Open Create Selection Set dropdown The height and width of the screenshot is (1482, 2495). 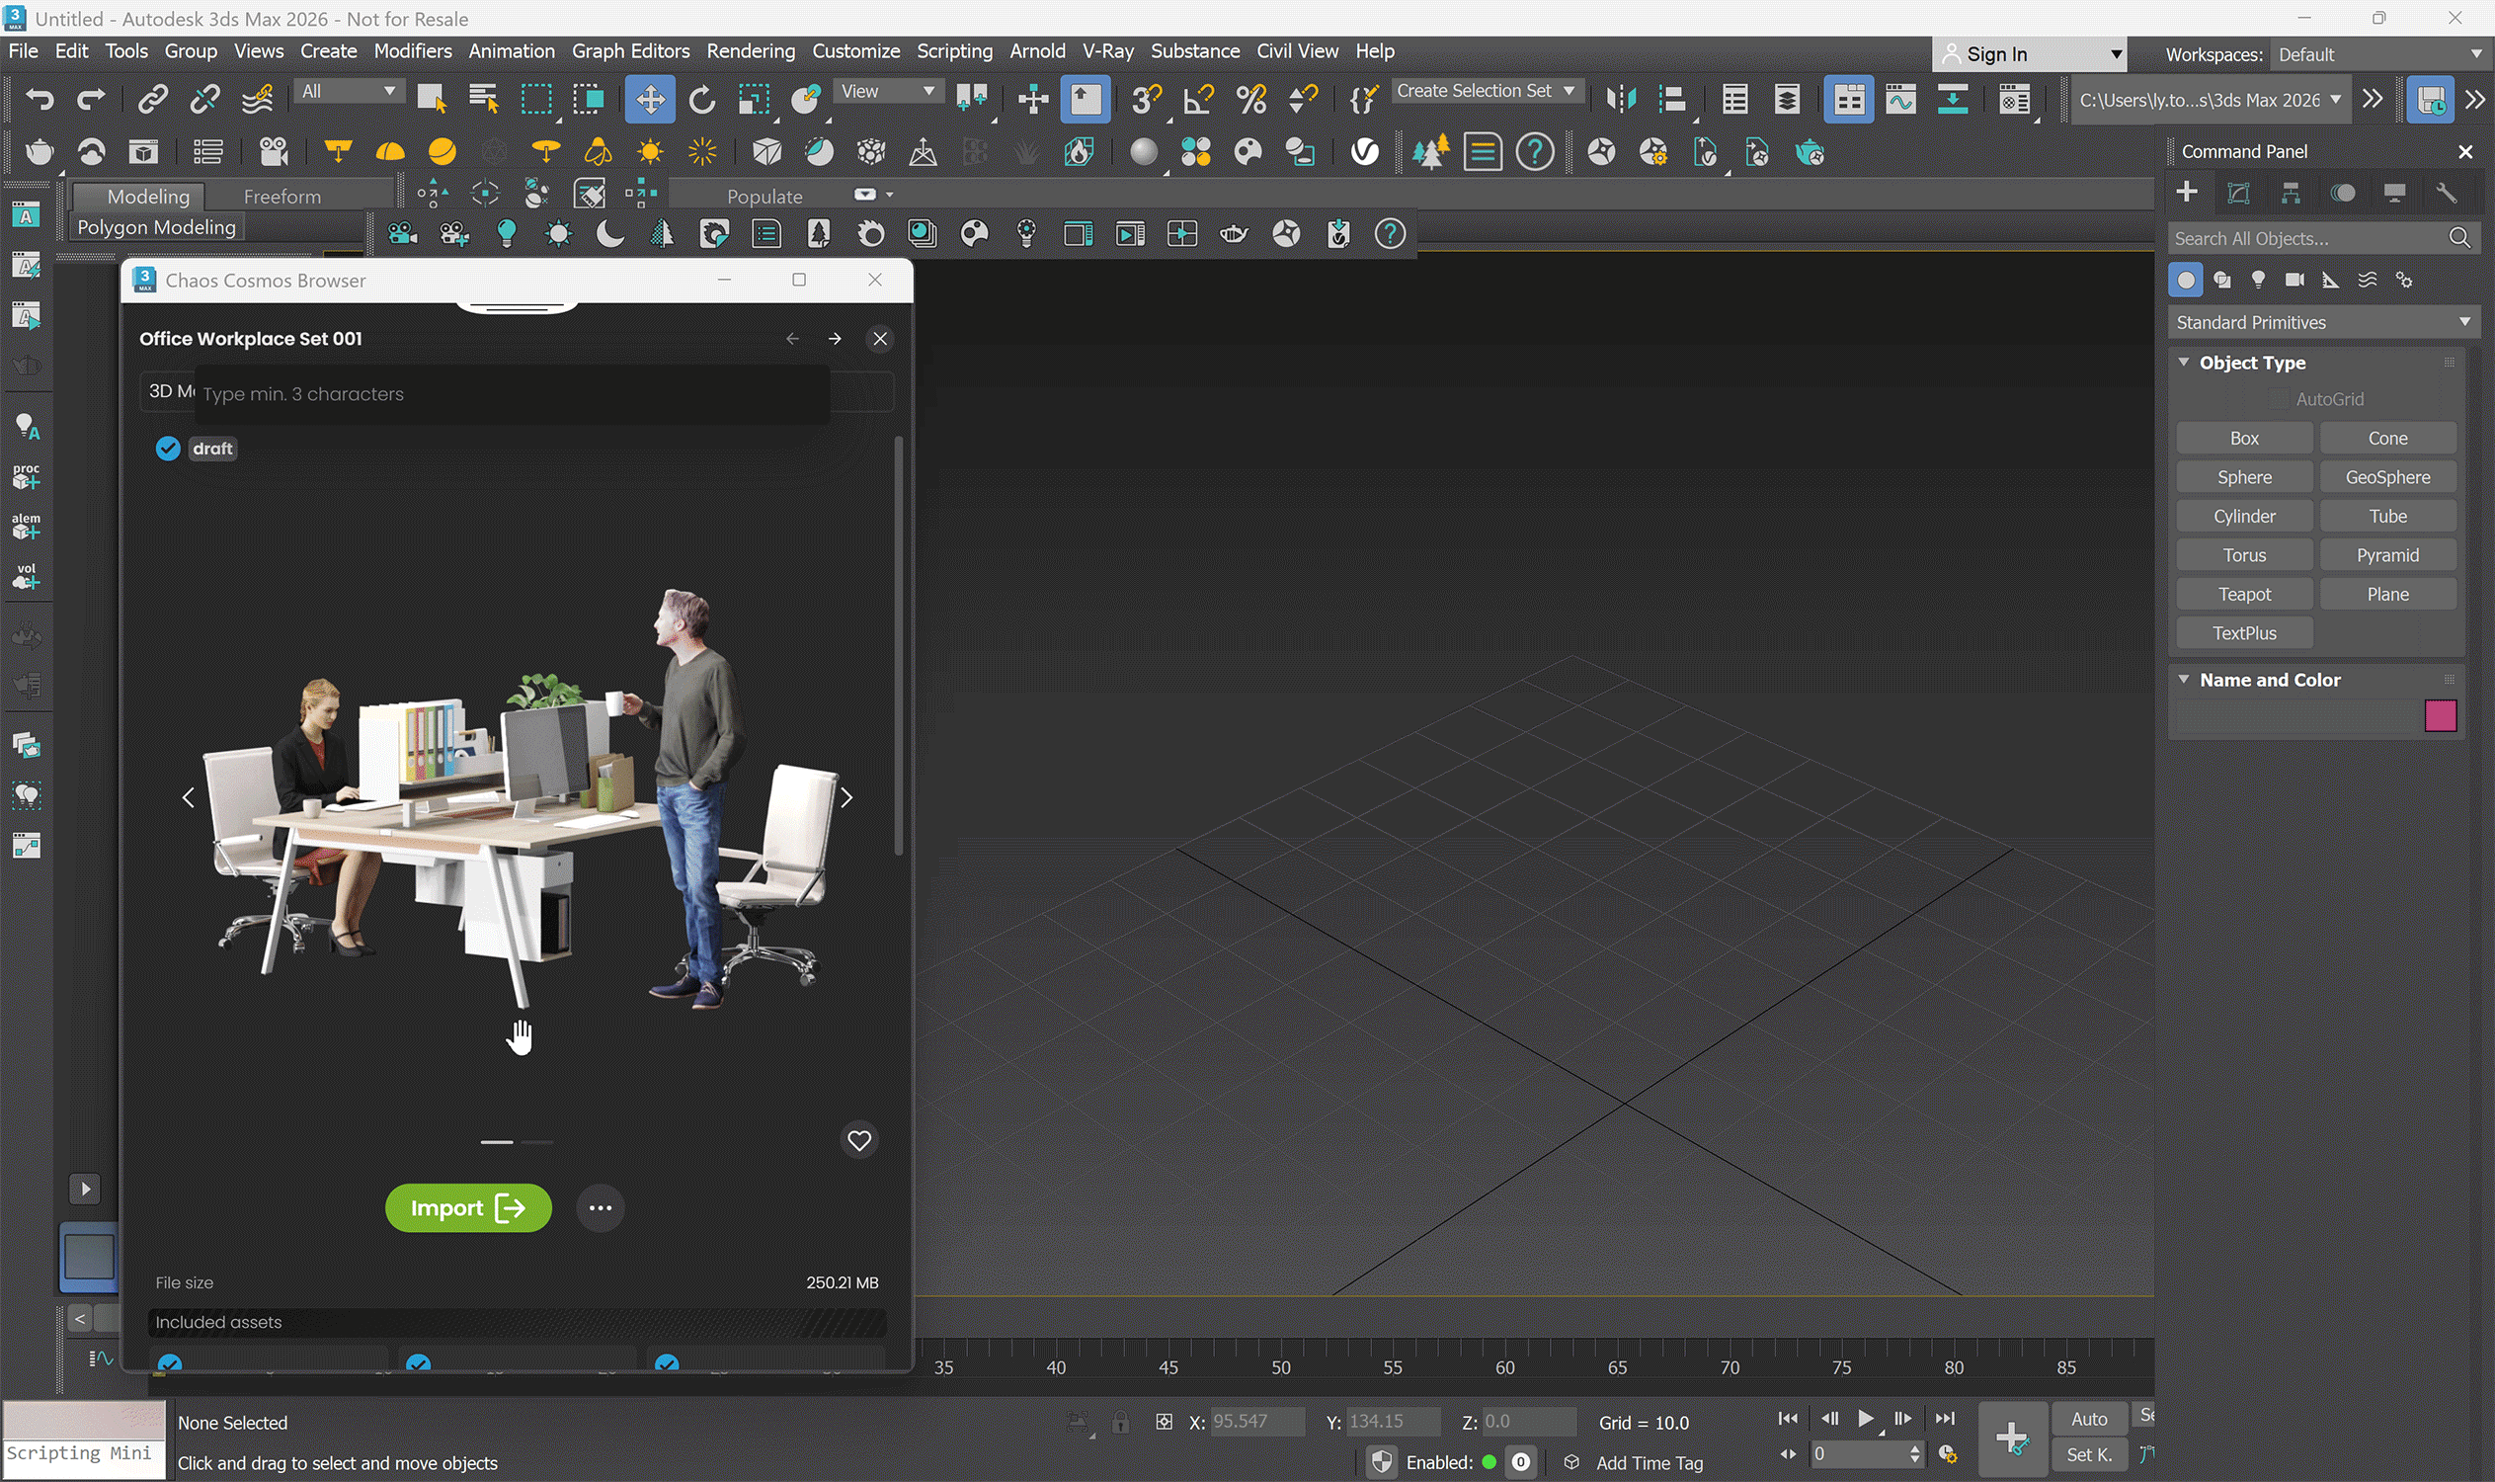pyautogui.click(x=1486, y=91)
